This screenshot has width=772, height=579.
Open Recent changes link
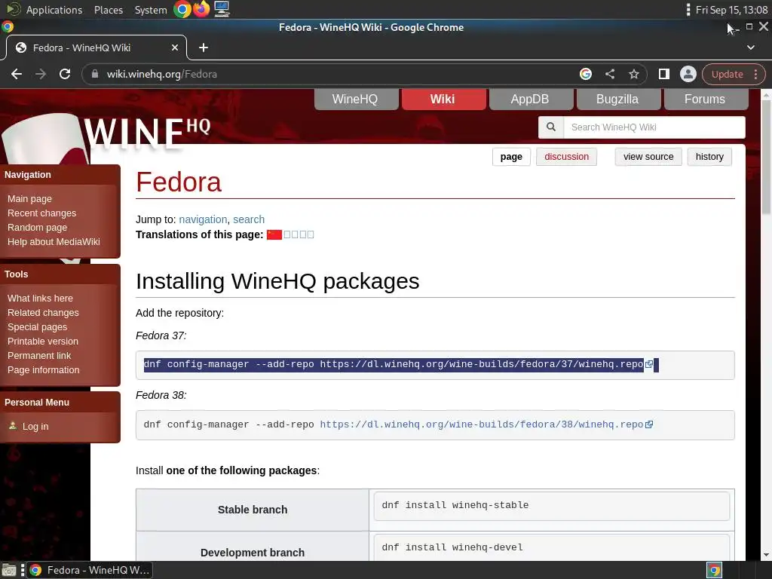tap(42, 213)
